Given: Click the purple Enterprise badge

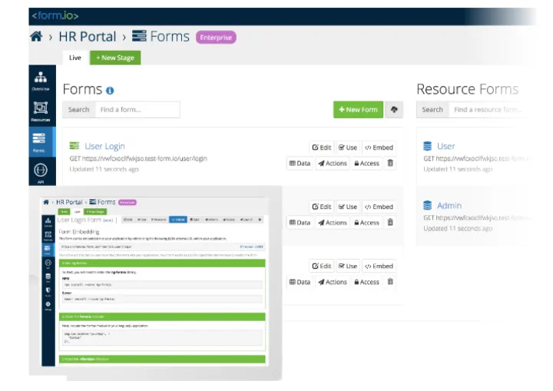Looking at the screenshot, I should (216, 38).
